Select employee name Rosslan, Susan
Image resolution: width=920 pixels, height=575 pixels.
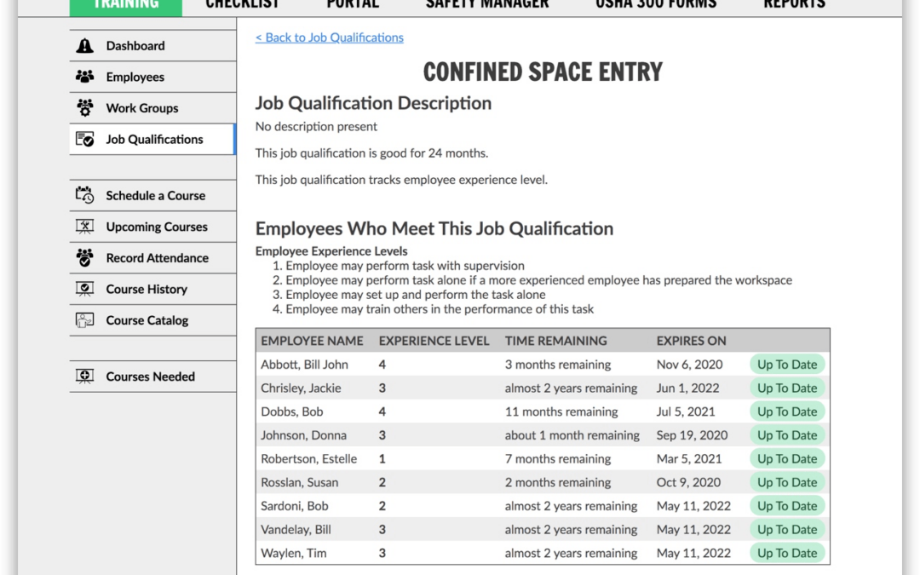click(300, 482)
